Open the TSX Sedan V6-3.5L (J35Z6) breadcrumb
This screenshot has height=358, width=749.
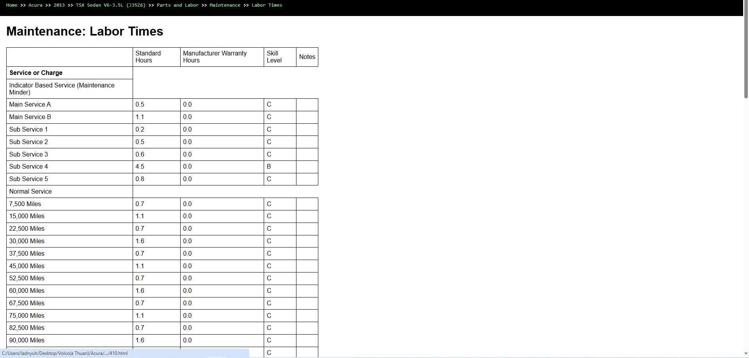(x=111, y=5)
